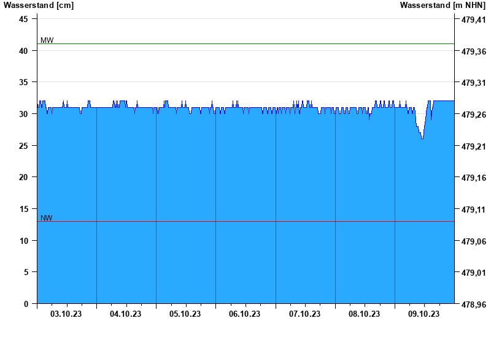Image resolution: width=491 pixels, height=337 pixels.
Task: Click the date label 05.10.23
Action: (185, 314)
